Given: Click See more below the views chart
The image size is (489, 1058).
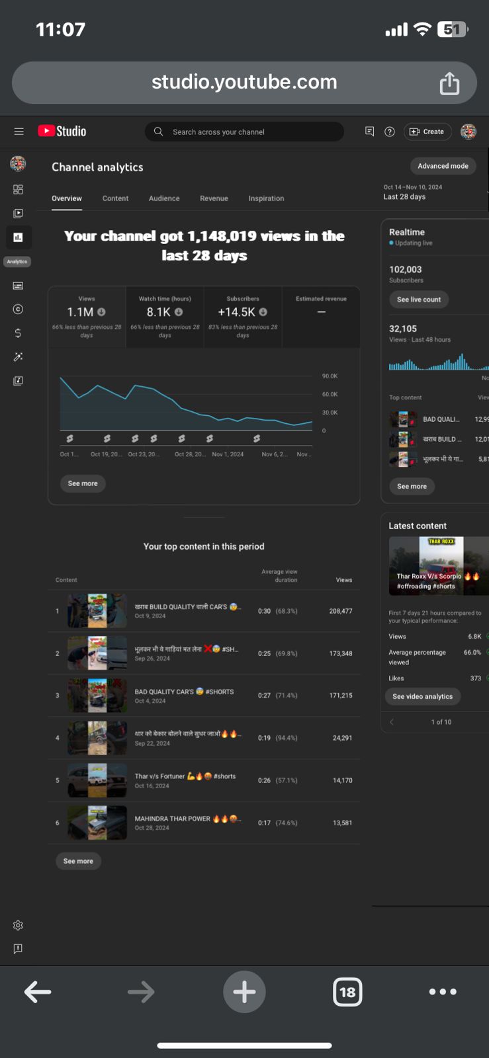Looking at the screenshot, I should [x=83, y=483].
